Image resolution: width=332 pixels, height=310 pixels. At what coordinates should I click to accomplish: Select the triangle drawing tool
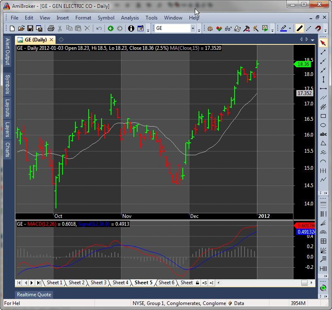coord(323,143)
